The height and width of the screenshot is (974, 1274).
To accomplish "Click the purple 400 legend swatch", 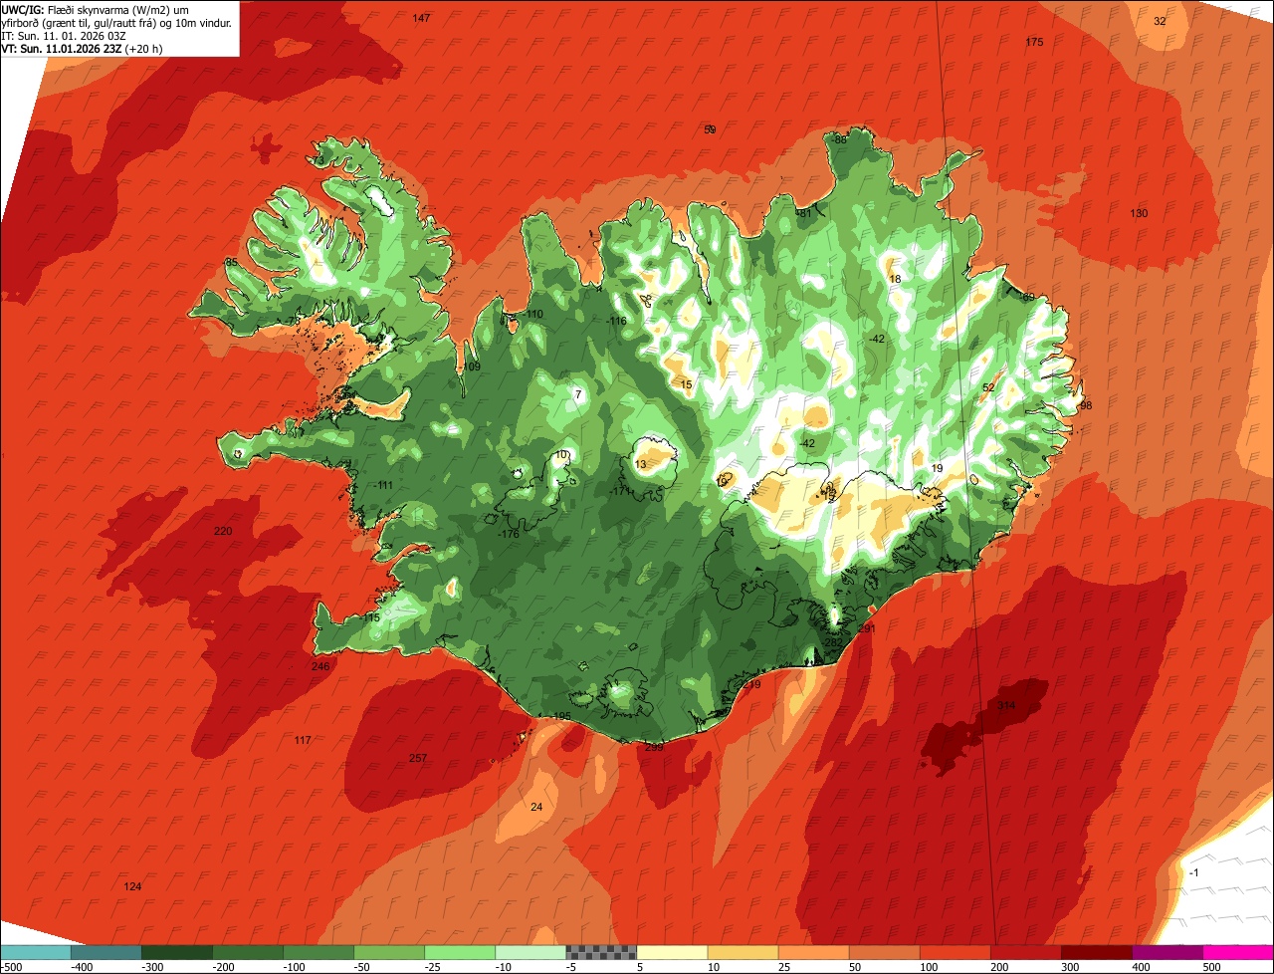I will (x=1167, y=952).
